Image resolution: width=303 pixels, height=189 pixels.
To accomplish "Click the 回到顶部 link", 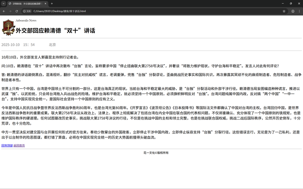I will pos(7,145).
